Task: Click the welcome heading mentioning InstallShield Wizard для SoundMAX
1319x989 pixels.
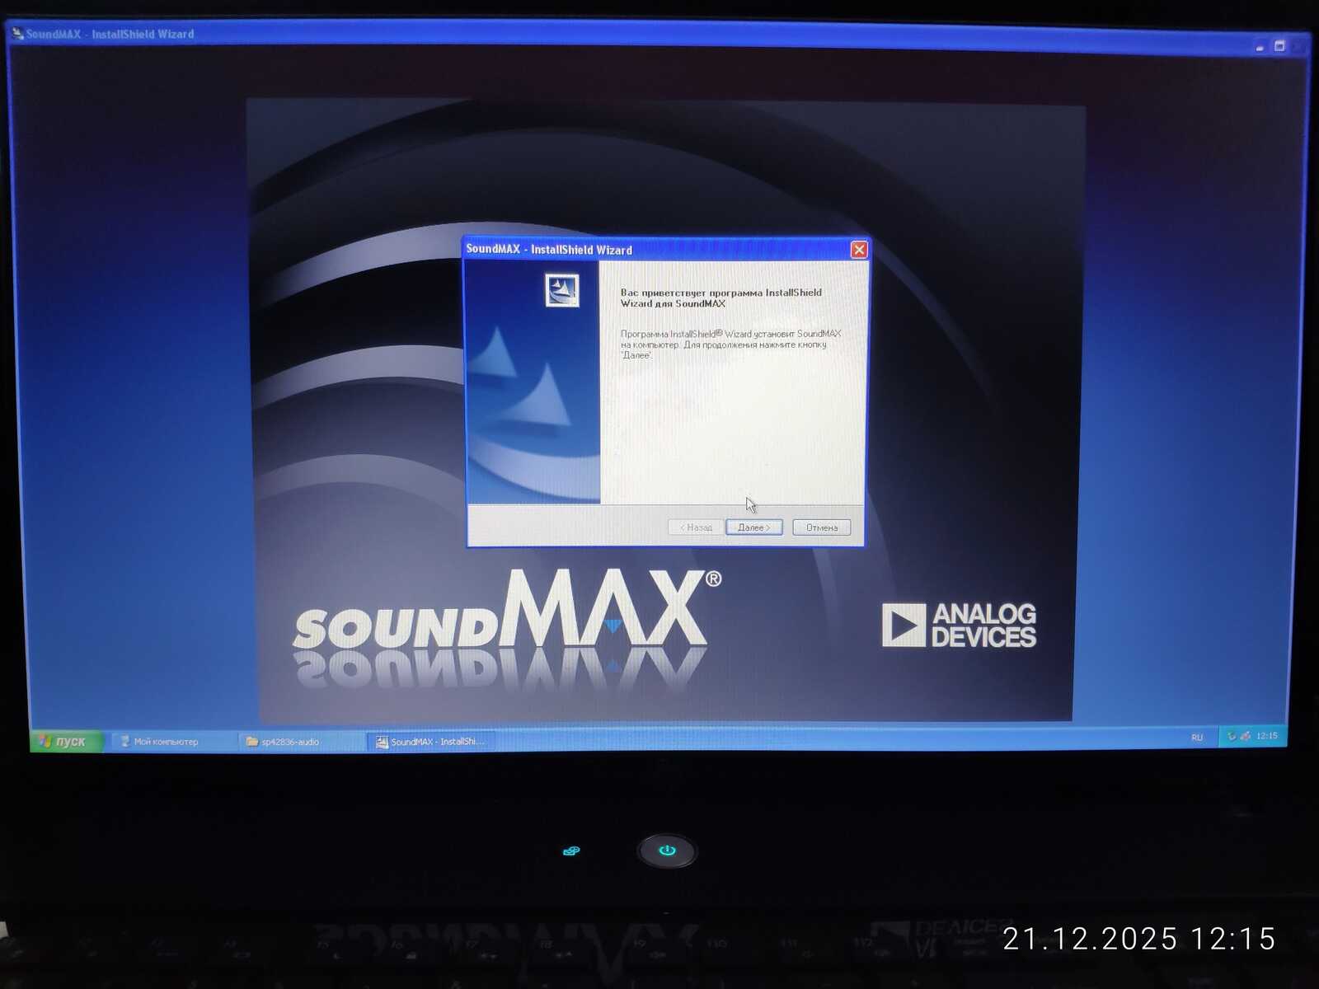Action: pyautogui.click(x=721, y=298)
